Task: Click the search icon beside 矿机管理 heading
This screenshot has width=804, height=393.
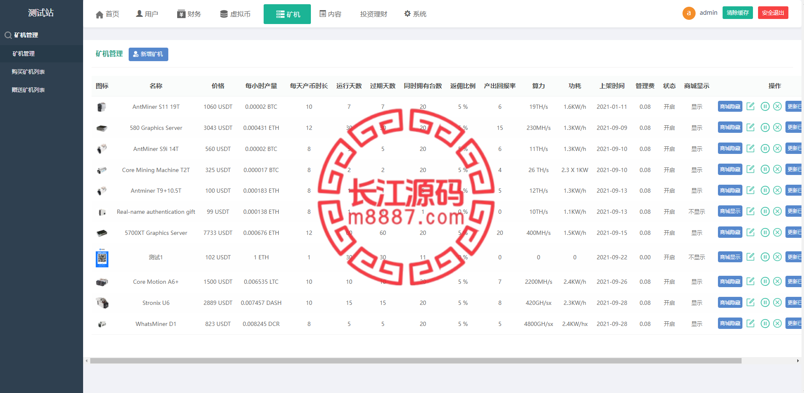Action: tap(8, 35)
